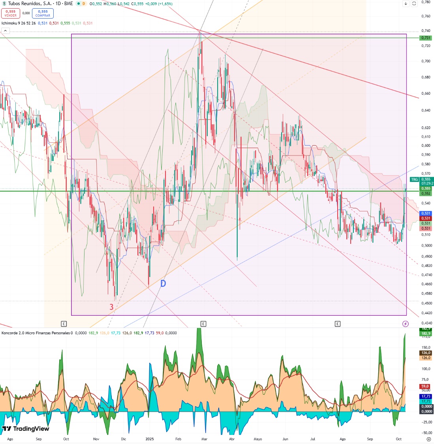434x444 pixels.
Task: Open the earnings E marker near October
Action: coord(64,324)
